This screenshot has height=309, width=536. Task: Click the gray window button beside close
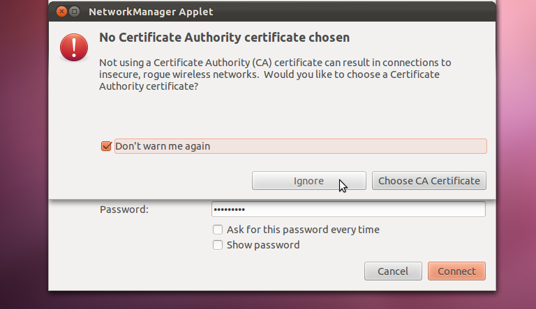coord(74,12)
